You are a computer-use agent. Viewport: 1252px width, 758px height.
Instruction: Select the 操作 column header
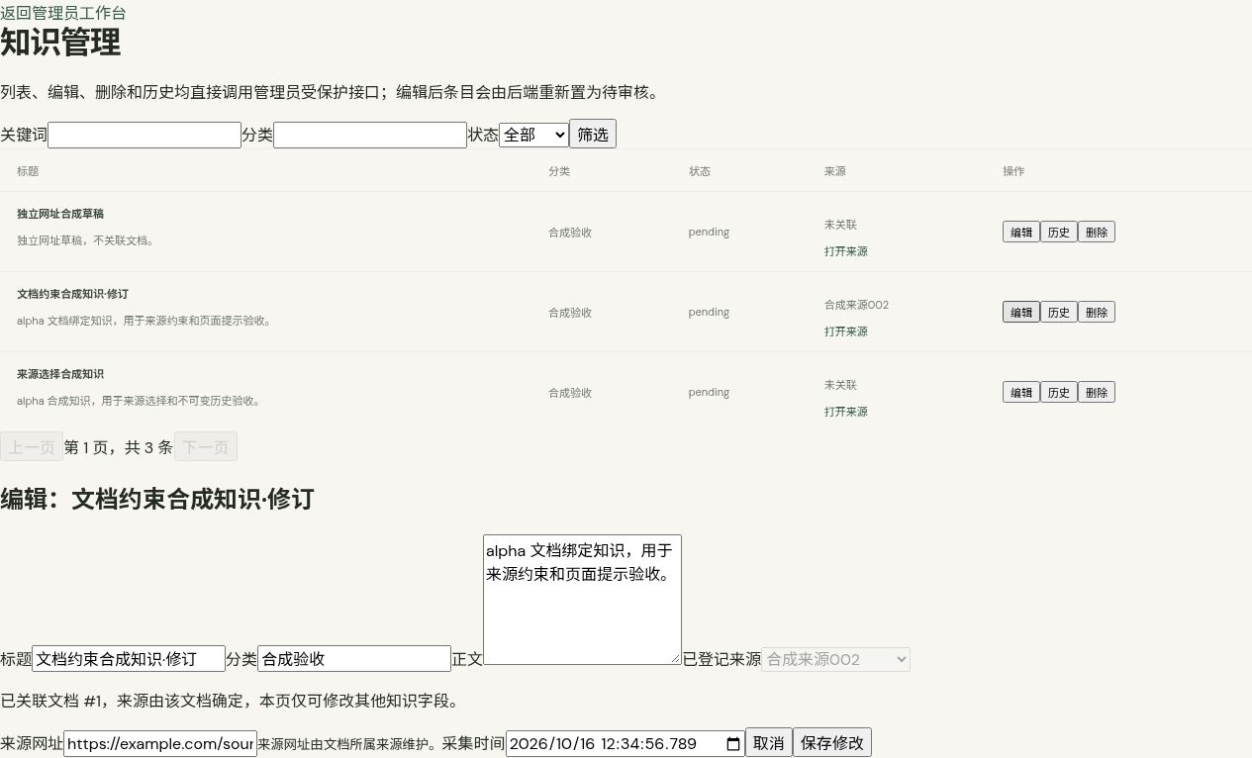[1013, 171]
